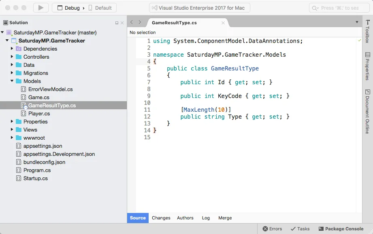The image size is (373, 234).
Task: Click the Views folder icon
Action: tap(19, 130)
